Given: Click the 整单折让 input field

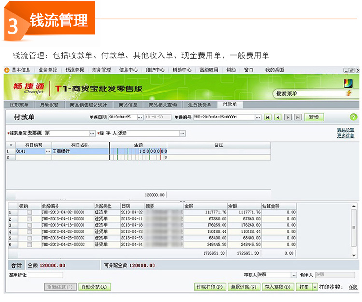Looking at the screenshot, I should point(45,275).
